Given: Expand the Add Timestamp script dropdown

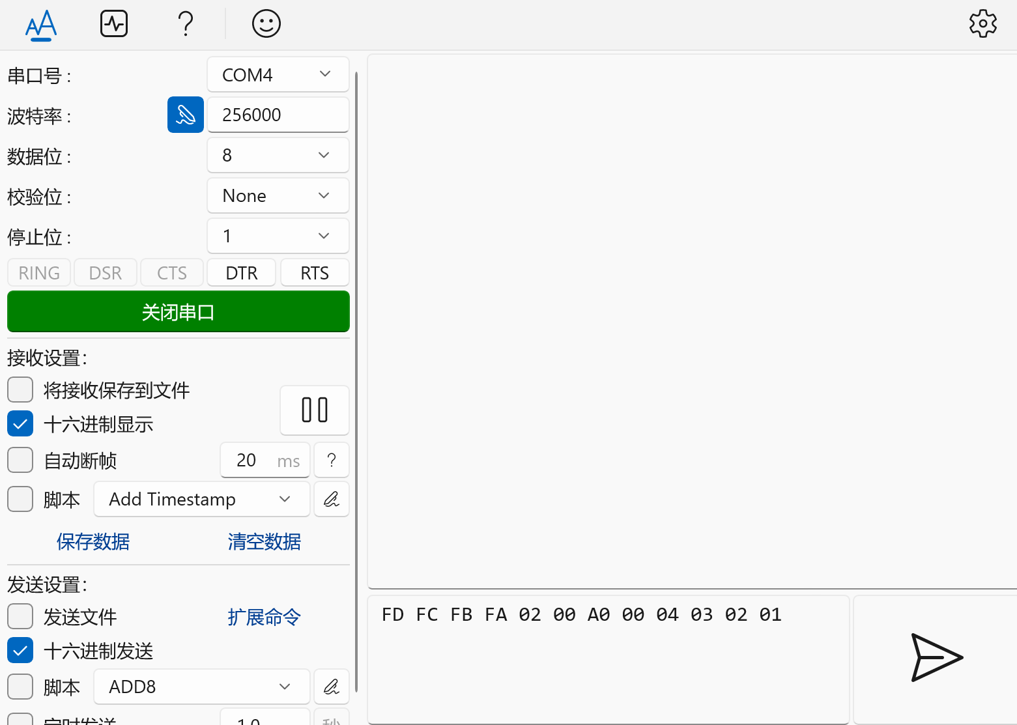Looking at the screenshot, I should 202,499.
